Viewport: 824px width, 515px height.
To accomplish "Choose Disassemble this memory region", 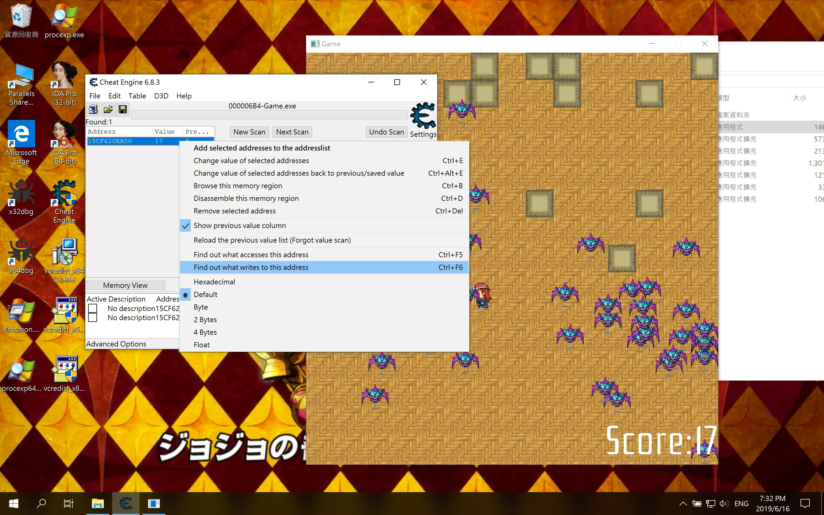I will pyautogui.click(x=324, y=199).
